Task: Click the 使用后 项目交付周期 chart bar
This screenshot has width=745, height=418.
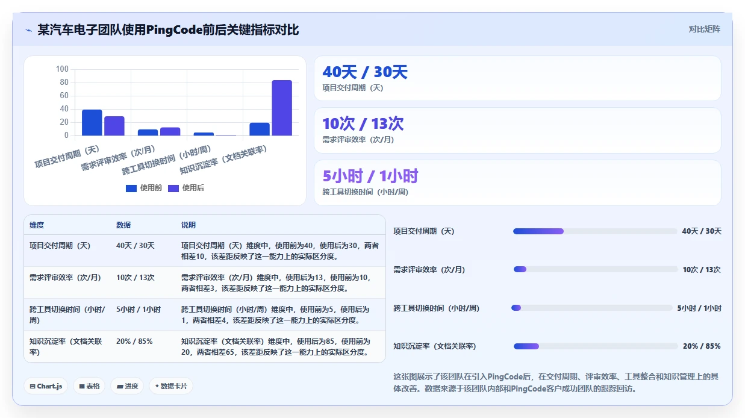Action: click(114, 126)
